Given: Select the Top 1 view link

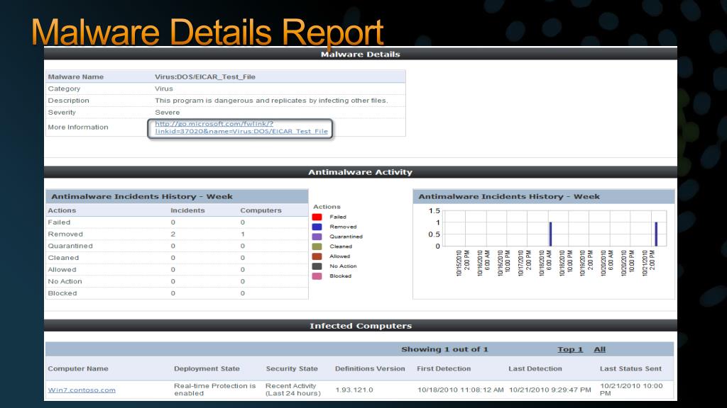Looking at the screenshot, I should click(570, 349).
